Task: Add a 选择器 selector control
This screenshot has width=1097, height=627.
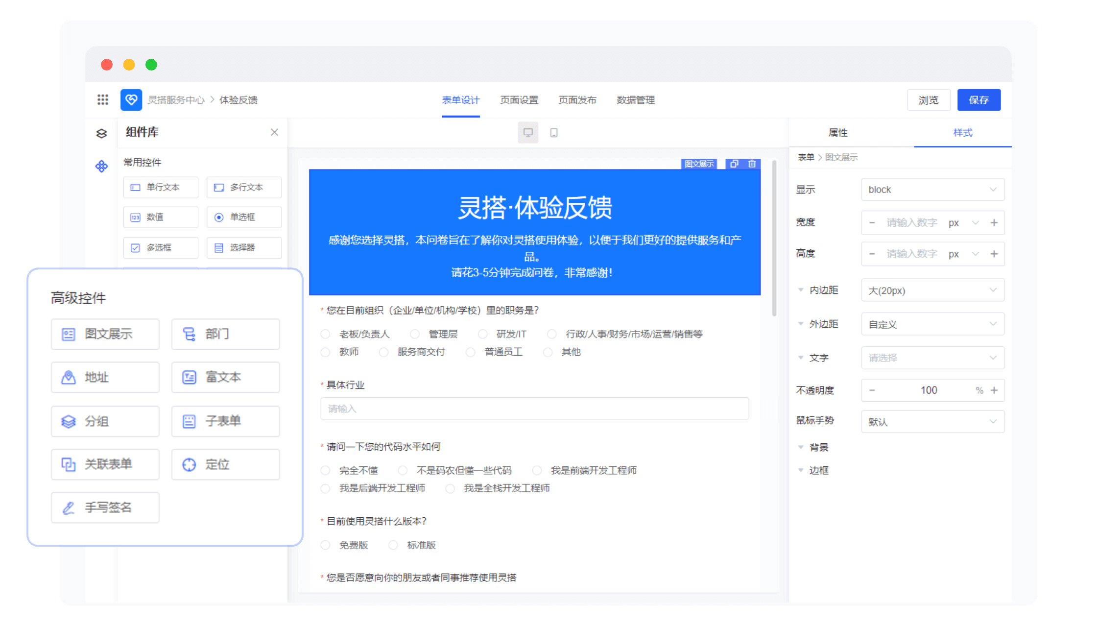Action: 244,247
